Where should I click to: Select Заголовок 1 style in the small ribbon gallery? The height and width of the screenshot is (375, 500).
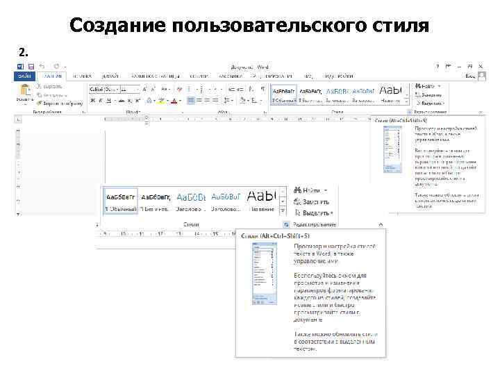pos(337,94)
